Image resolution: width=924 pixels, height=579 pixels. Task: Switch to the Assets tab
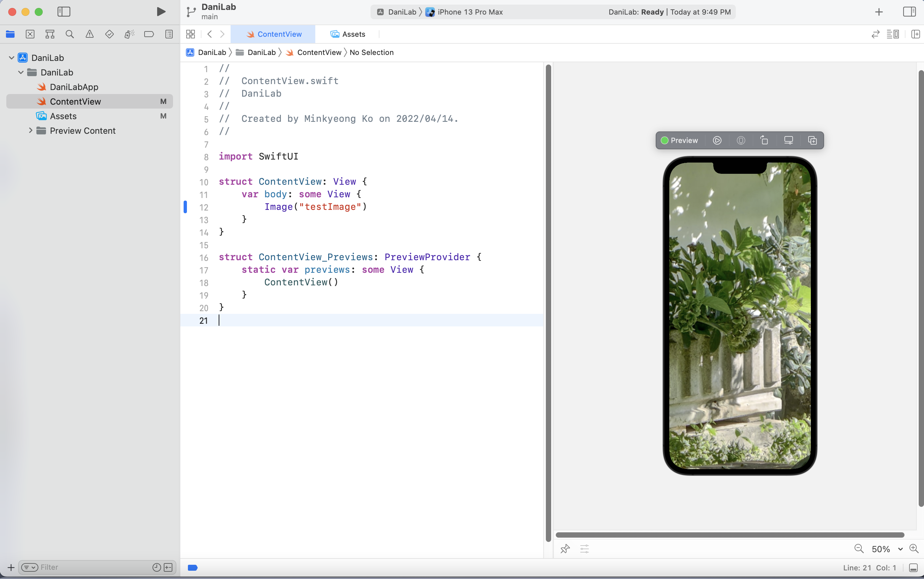(348, 34)
